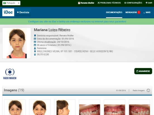Expand the Mais dropdown menu

(x=147, y=12)
